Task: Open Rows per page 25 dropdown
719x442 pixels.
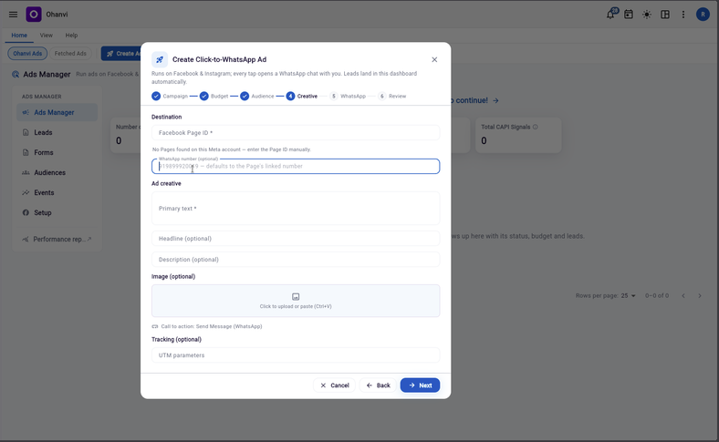Action: [628, 296]
